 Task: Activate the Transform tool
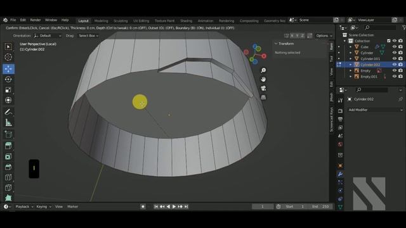click(x=8, y=100)
